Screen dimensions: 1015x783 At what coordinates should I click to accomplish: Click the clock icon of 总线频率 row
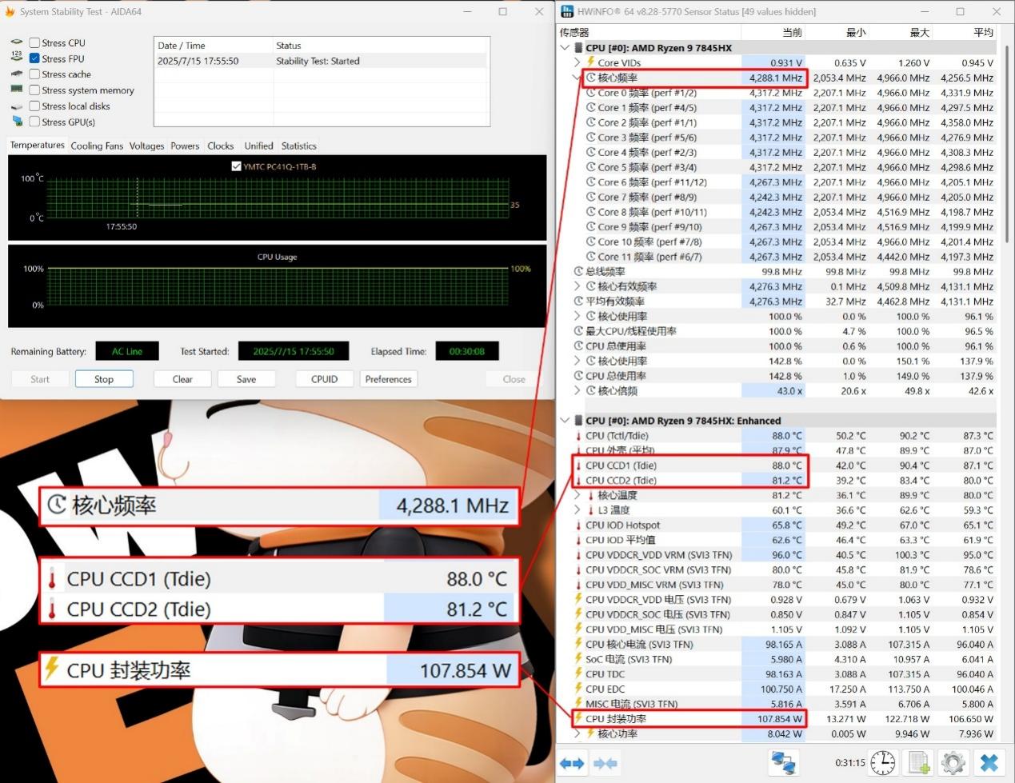click(578, 271)
